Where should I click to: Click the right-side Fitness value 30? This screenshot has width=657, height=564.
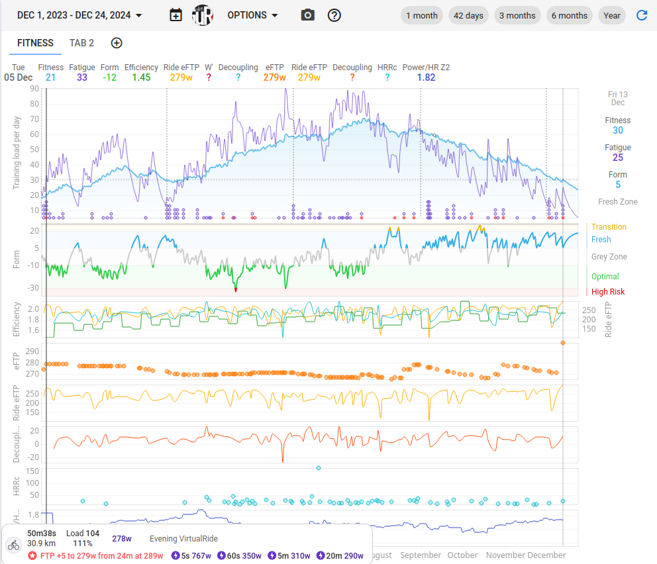point(618,130)
